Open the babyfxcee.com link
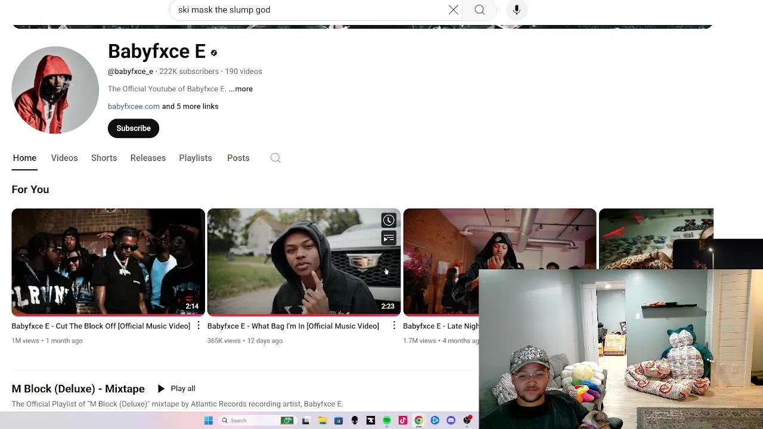 [134, 106]
